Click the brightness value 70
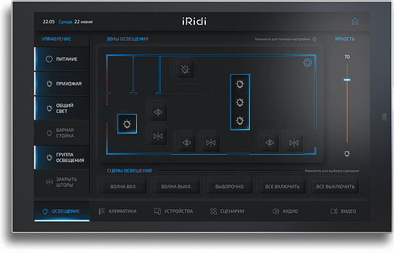The image size is (394, 253). (x=347, y=57)
